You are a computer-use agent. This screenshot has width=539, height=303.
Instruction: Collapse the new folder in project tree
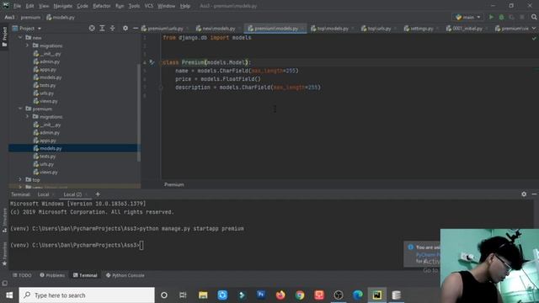20,37
